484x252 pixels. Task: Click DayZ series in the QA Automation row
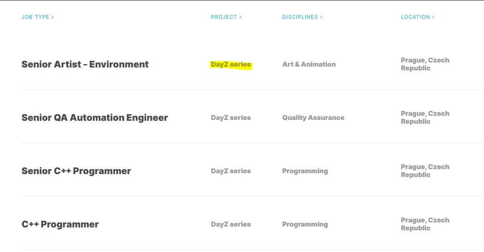click(231, 118)
